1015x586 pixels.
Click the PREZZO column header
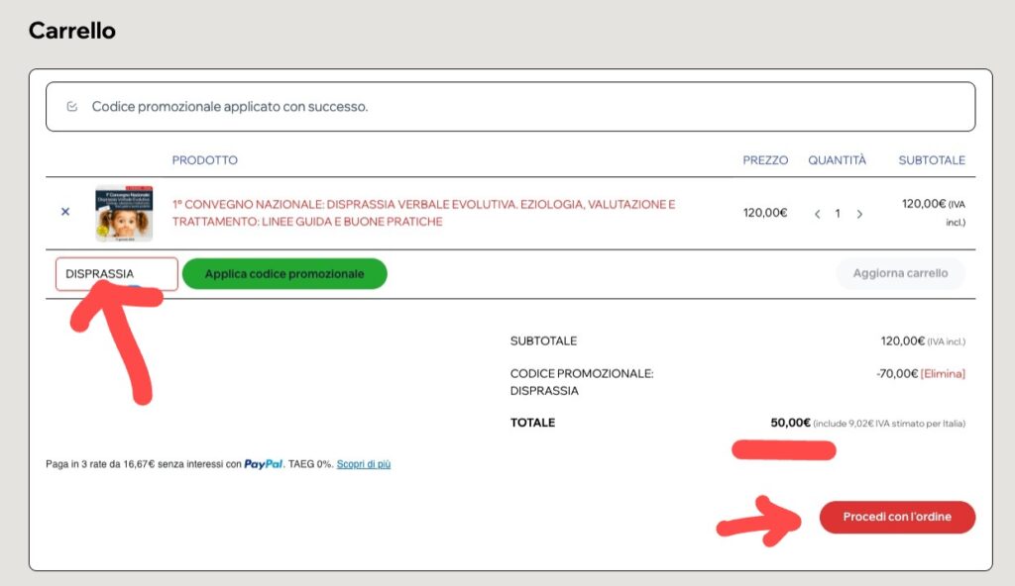tap(765, 160)
